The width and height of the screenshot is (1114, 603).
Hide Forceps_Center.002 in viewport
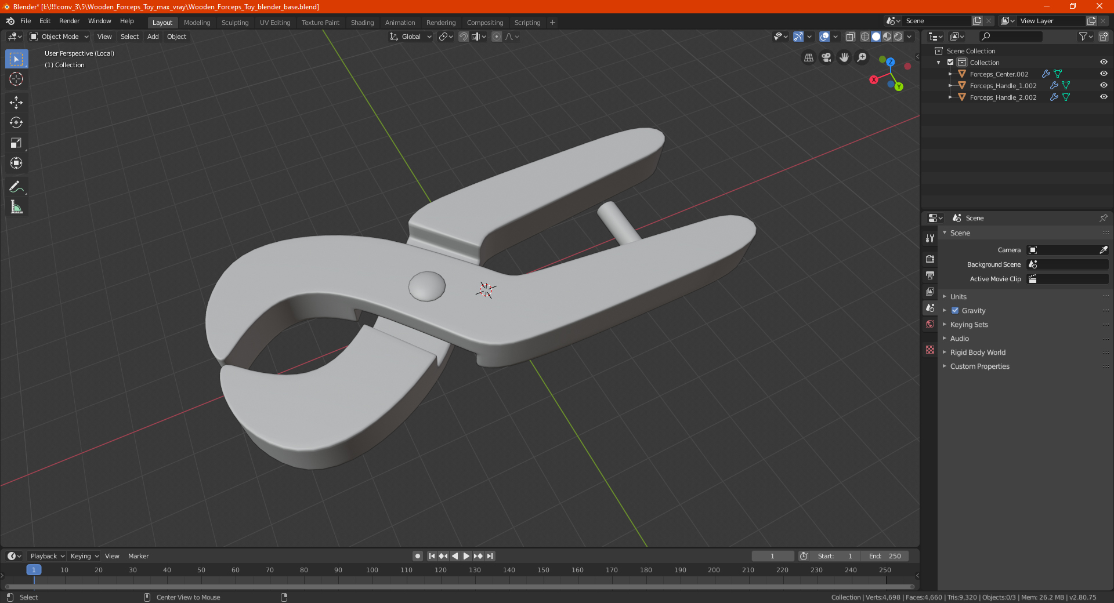point(1104,74)
